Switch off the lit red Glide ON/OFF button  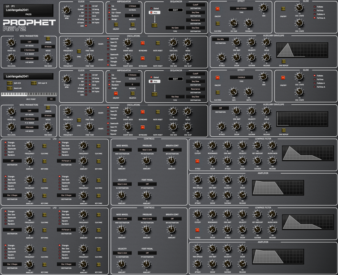point(283,78)
